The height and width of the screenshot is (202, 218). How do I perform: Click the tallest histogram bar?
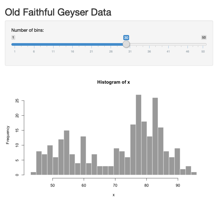(x=139, y=135)
